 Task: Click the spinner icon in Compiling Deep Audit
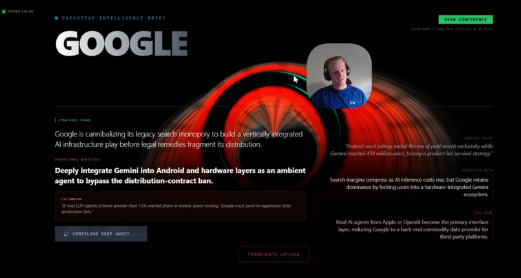(66, 234)
